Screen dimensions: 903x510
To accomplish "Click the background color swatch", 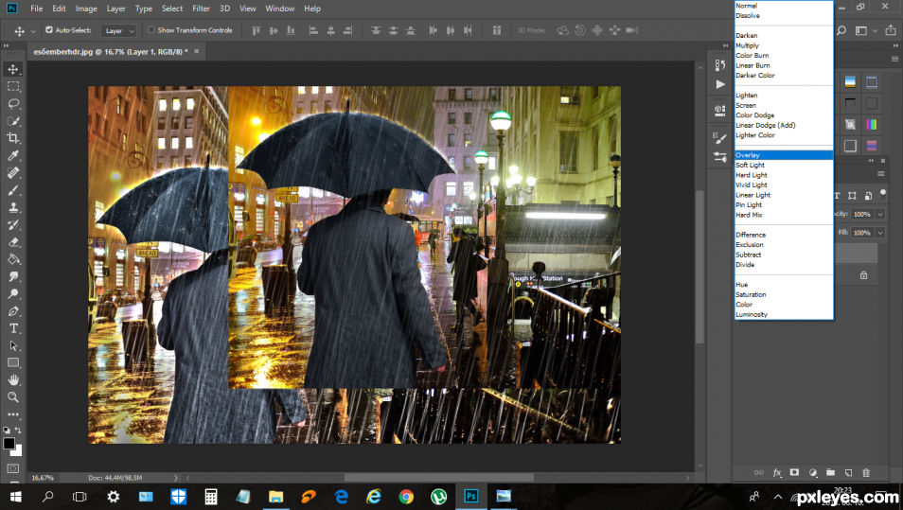I will [18, 451].
